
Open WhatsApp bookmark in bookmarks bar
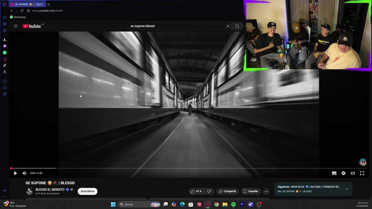[18, 17]
